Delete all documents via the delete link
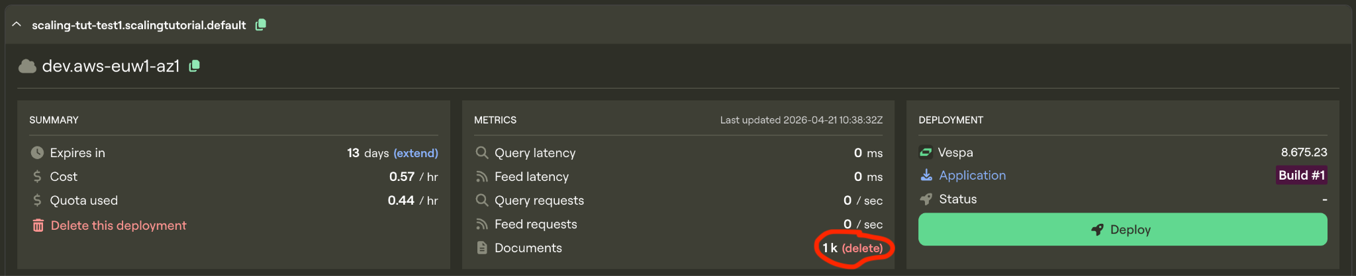 click(862, 248)
